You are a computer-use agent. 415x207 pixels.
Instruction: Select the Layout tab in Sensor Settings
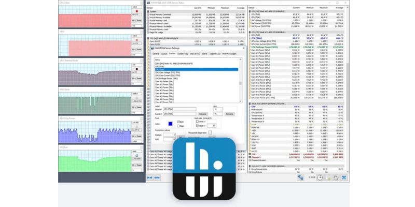click(x=164, y=54)
